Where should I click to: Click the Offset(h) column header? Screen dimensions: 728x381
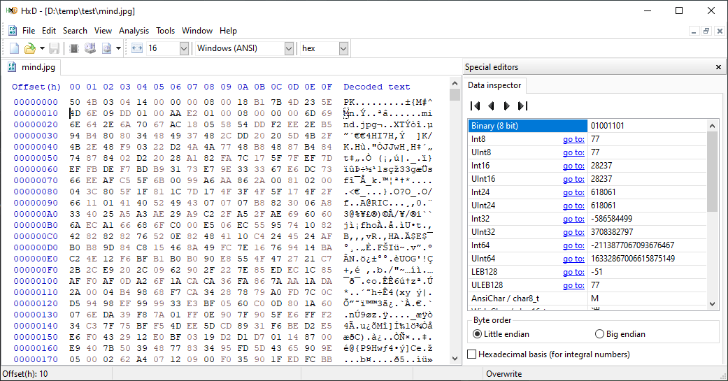click(36, 87)
